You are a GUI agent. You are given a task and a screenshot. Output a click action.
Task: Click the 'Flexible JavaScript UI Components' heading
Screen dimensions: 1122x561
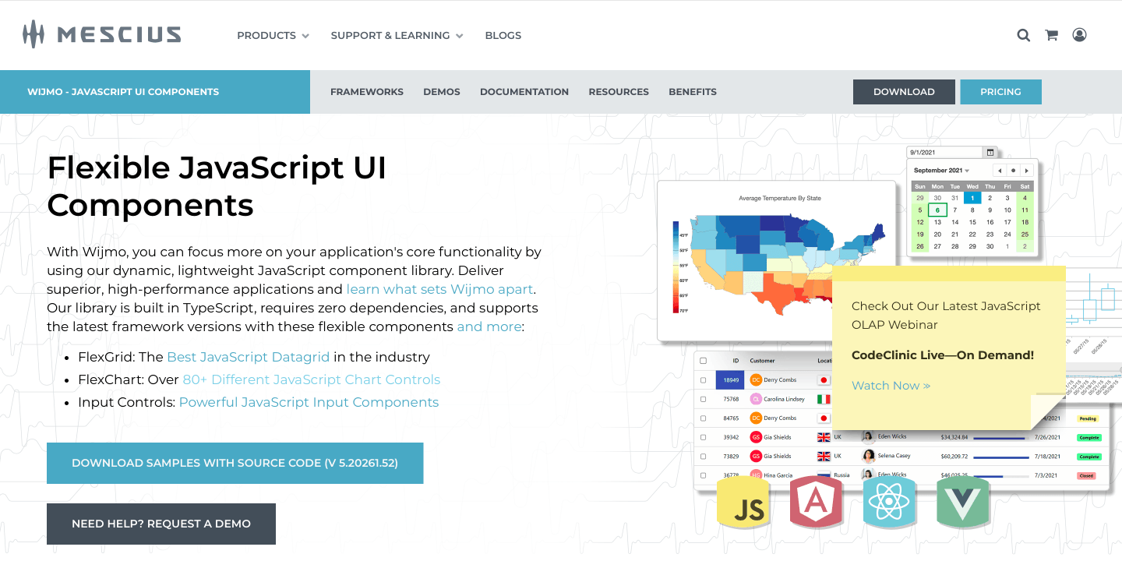click(x=217, y=186)
